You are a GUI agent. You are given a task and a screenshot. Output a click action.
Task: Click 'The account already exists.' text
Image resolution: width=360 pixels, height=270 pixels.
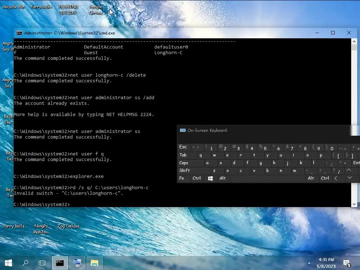point(51,103)
